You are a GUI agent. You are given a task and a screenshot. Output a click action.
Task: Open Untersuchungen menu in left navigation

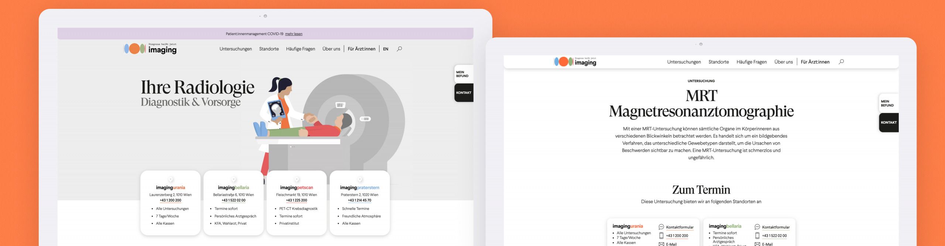coord(236,49)
